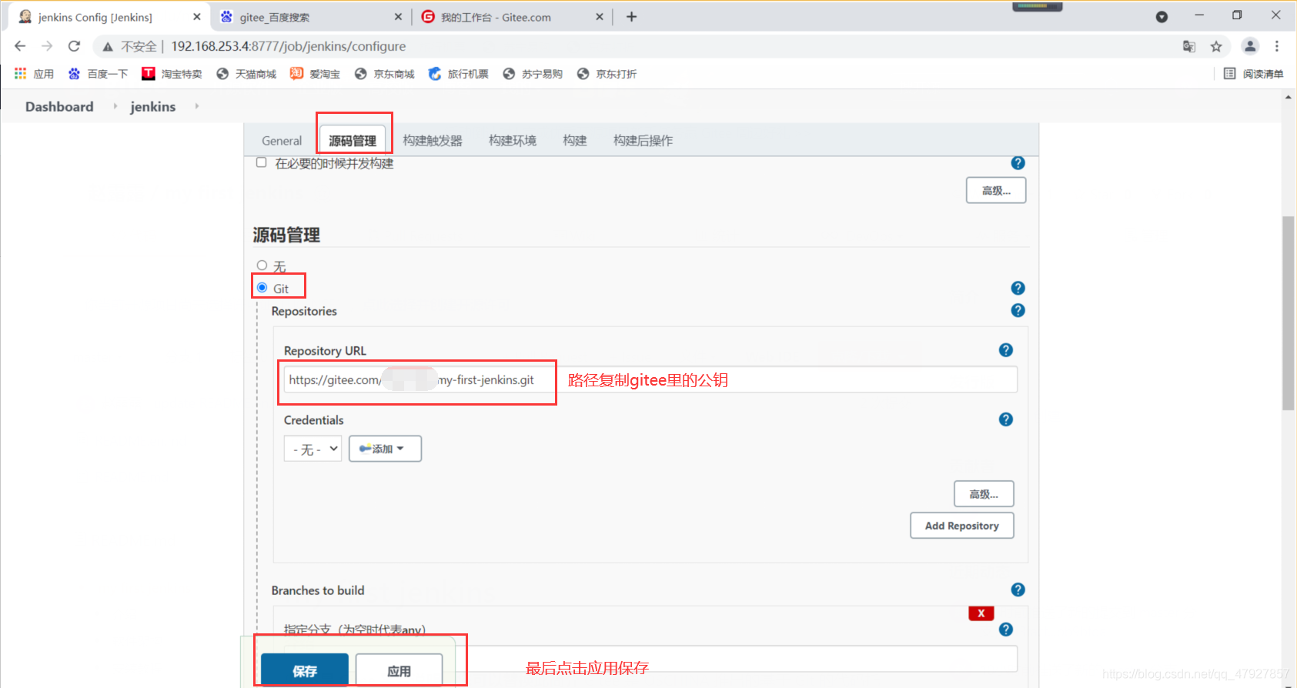Close the gitee 百度搜索 tab
Screen dimensions: 1297x688
click(x=398, y=17)
